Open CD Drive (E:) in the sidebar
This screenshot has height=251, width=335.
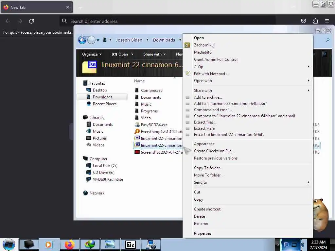point(104,173)
